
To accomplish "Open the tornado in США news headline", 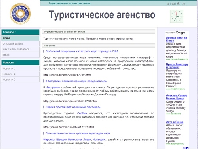I will pyautogui.click(x=82, y=51).
